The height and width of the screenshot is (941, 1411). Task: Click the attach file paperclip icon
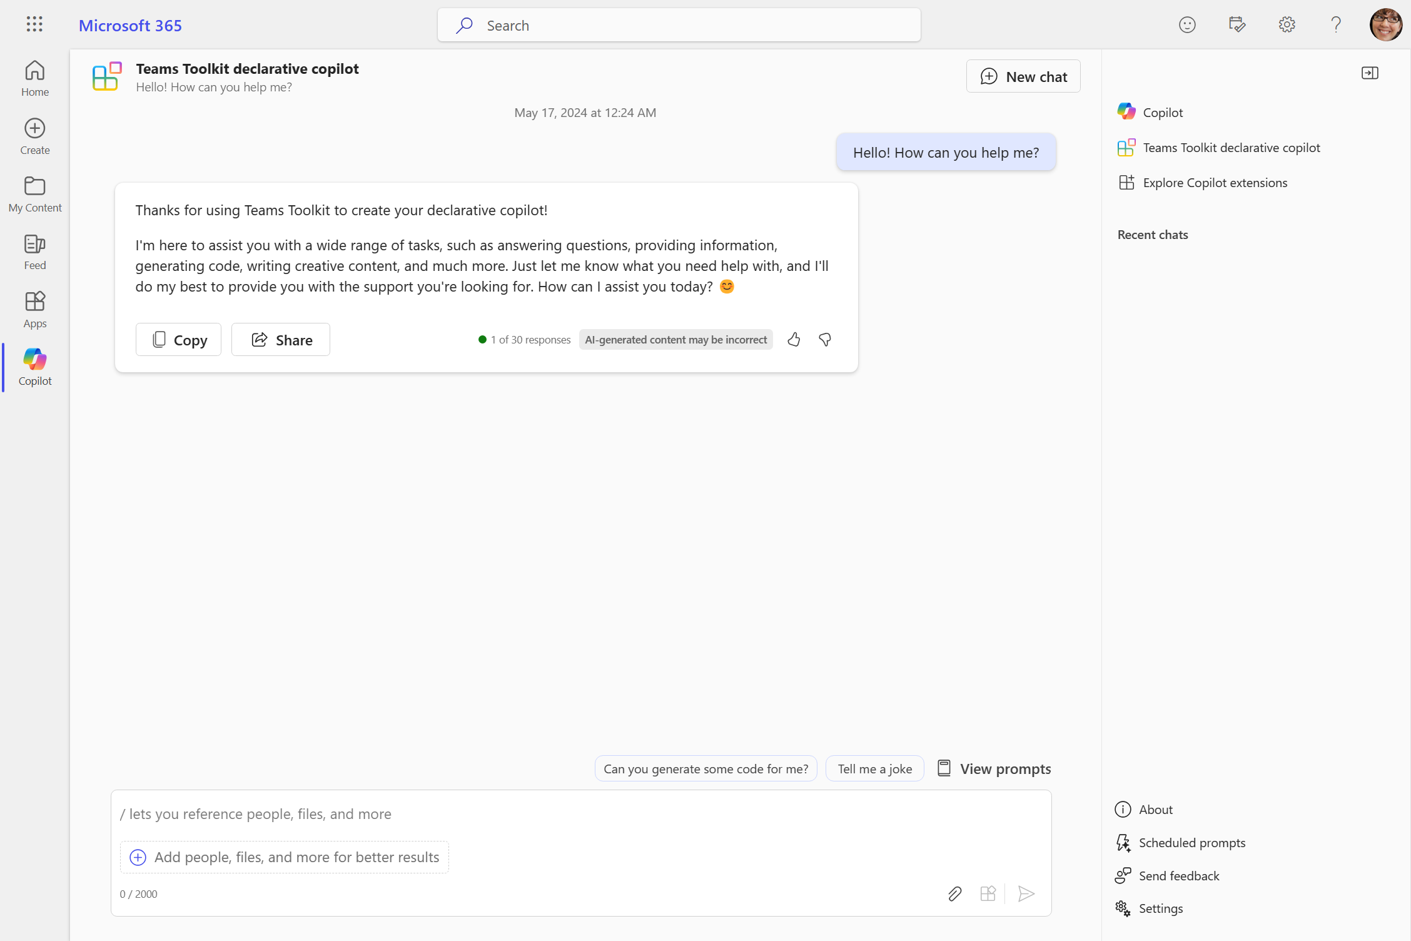pyautogui.click(x=953, y=893)
